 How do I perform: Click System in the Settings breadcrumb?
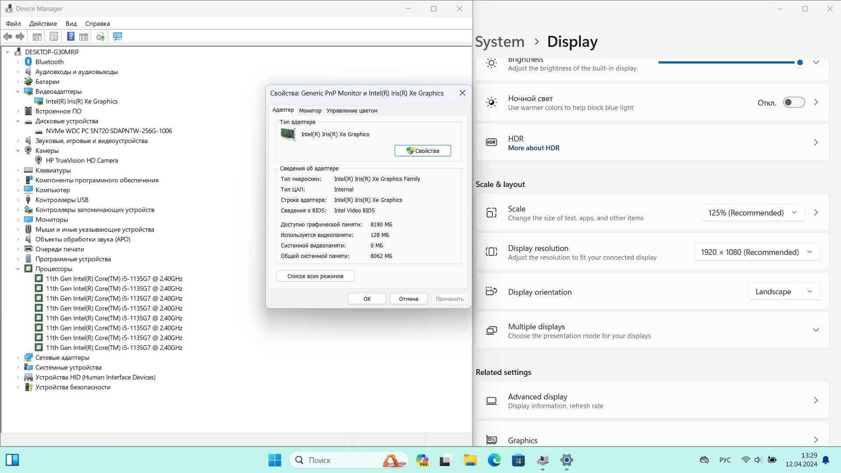click(500, 42)
